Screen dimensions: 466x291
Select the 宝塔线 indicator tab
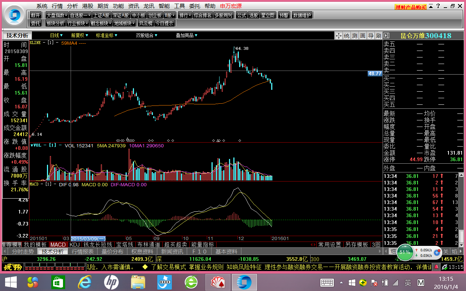(x=125, y=244)
